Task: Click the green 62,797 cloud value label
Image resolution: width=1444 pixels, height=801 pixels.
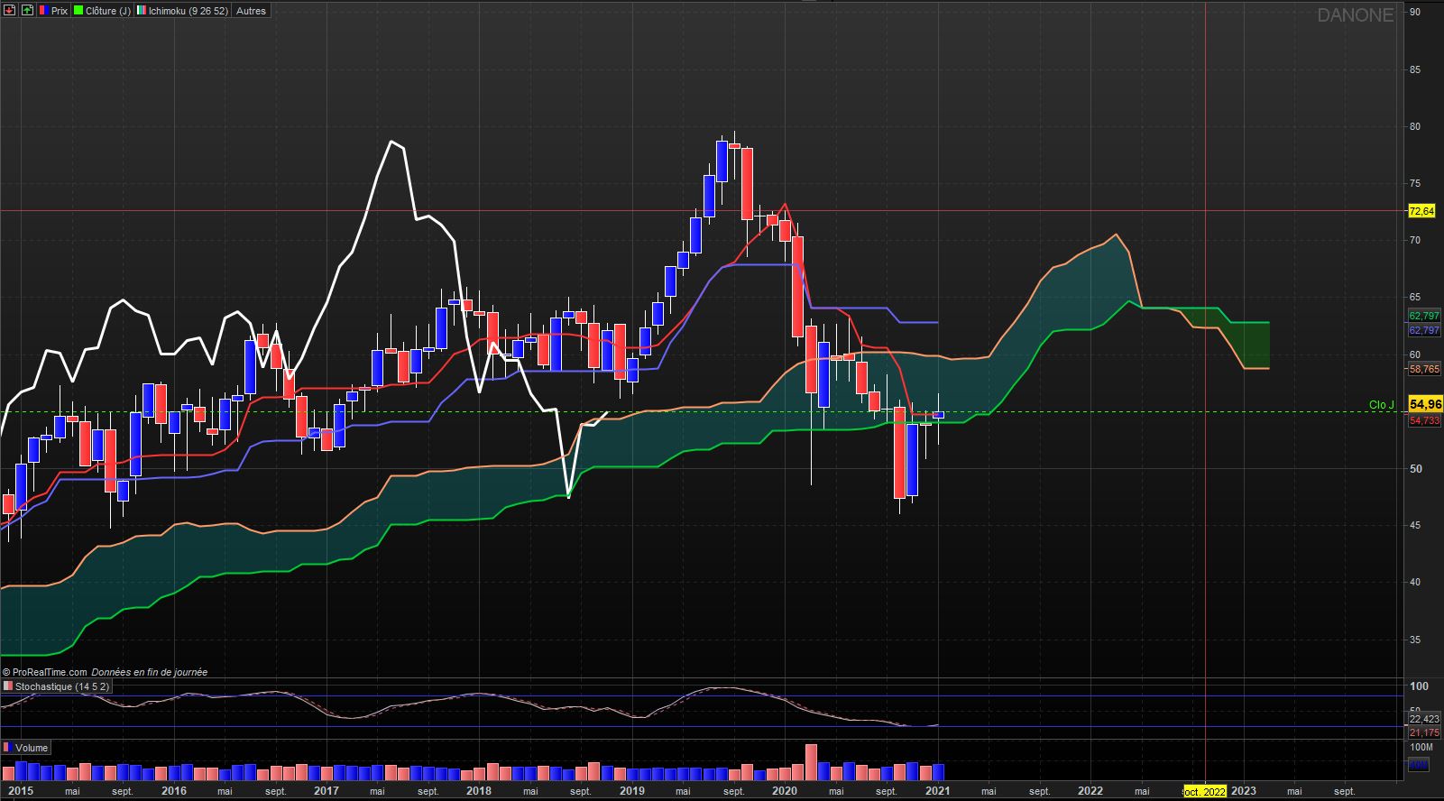Action: pos(1424,316)
